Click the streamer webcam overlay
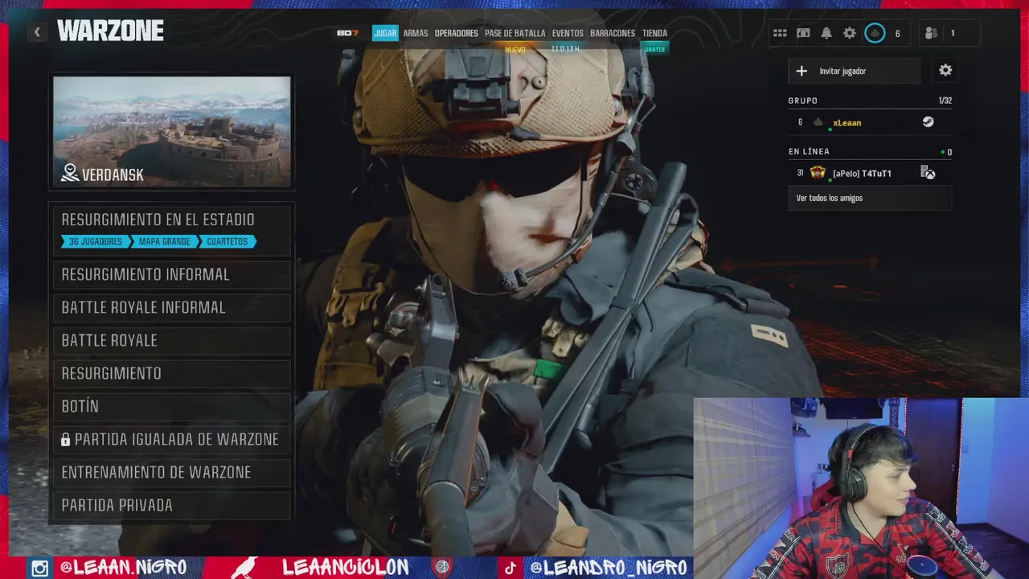The image size is (1029, 579). coord(861,488)
